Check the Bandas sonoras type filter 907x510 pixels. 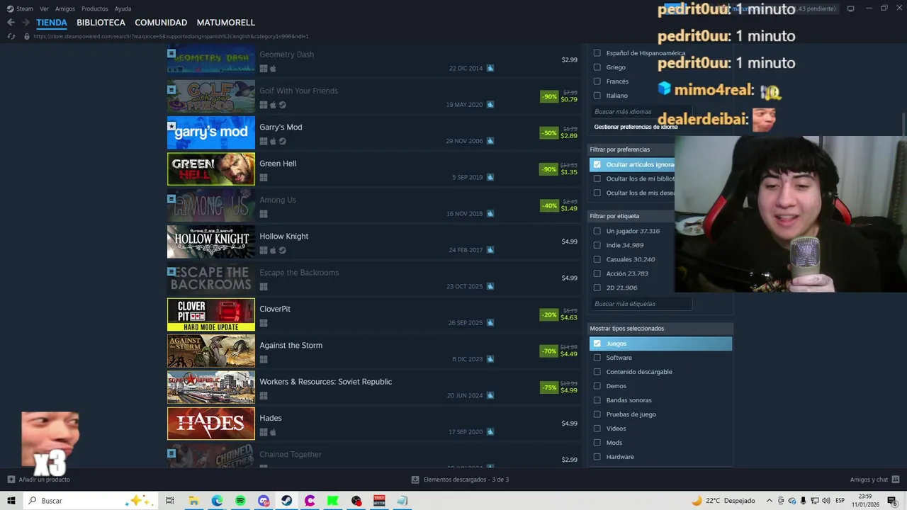(x=597, y=400)
